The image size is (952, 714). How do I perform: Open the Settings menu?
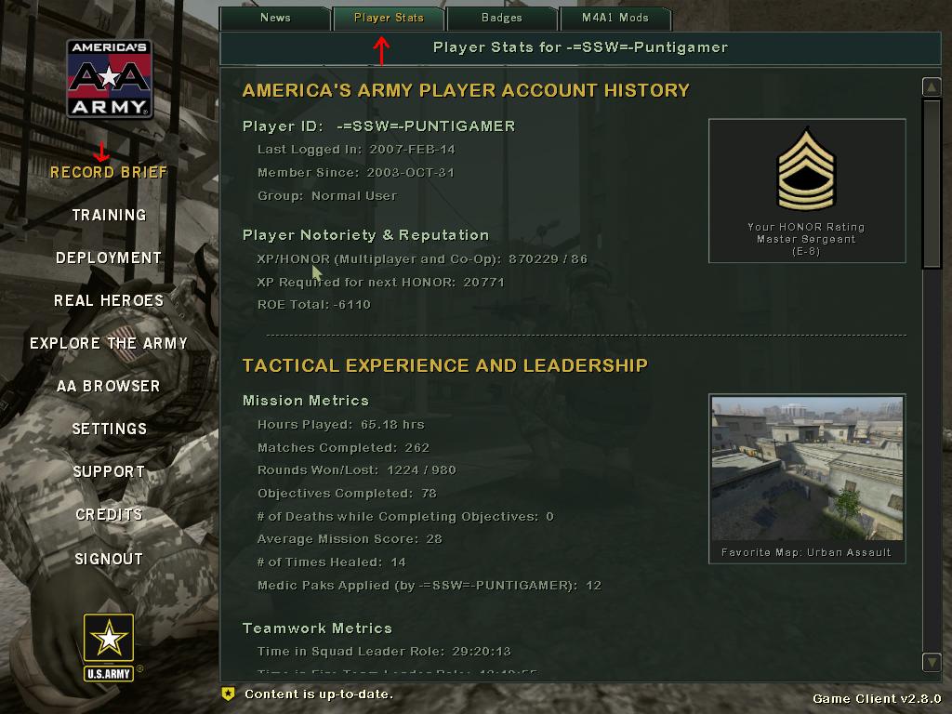(x=110, y=430)
